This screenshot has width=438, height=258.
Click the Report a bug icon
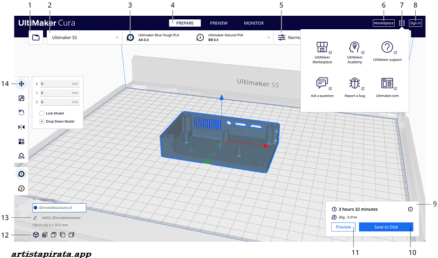click(354, 83)
